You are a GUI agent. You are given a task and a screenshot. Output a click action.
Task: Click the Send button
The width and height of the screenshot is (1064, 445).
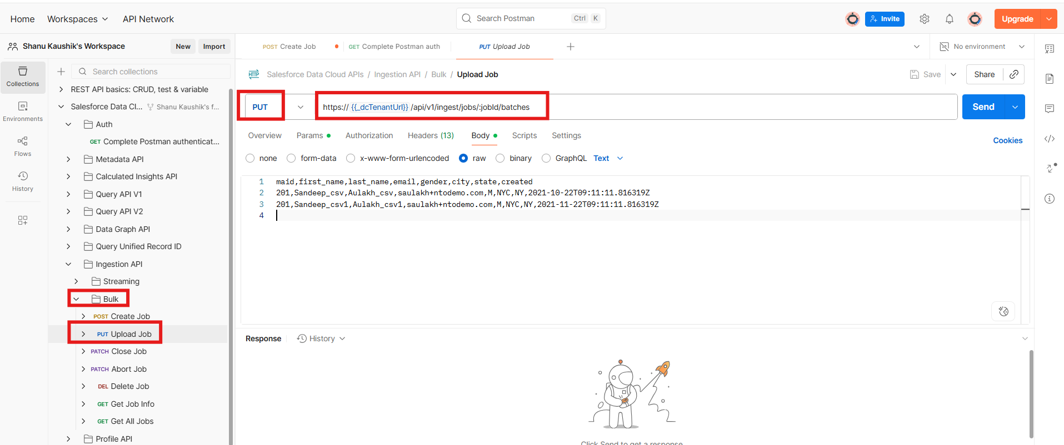983,107
